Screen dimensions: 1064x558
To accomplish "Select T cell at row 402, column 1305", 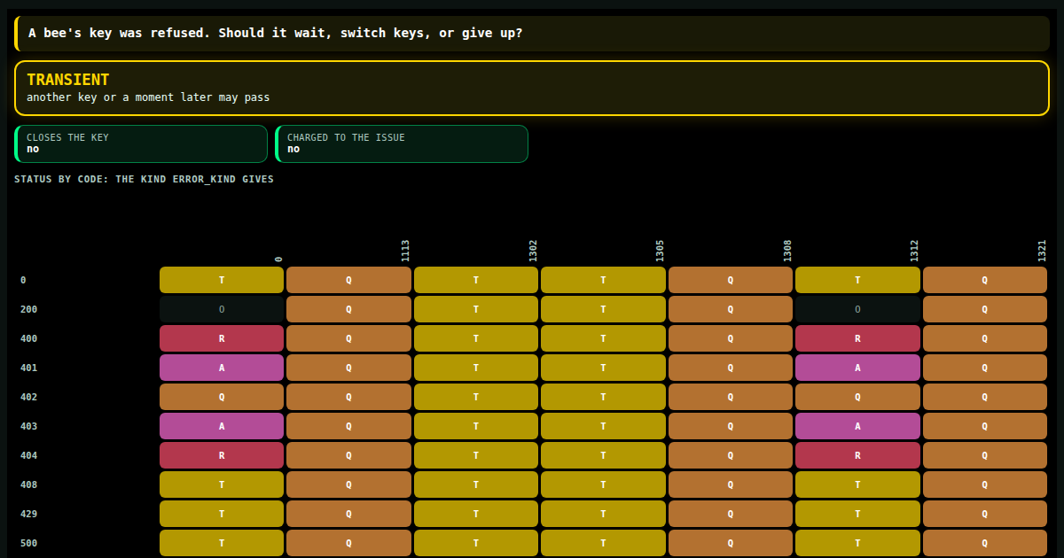I will (603, 397).
